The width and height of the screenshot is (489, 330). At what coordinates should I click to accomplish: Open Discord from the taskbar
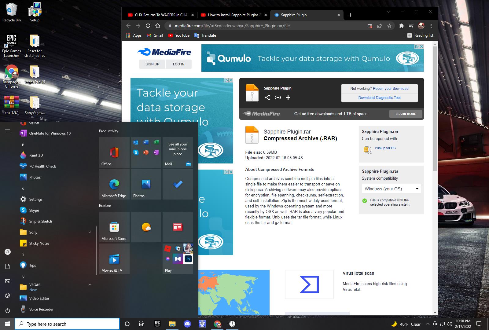pos(187,324)
